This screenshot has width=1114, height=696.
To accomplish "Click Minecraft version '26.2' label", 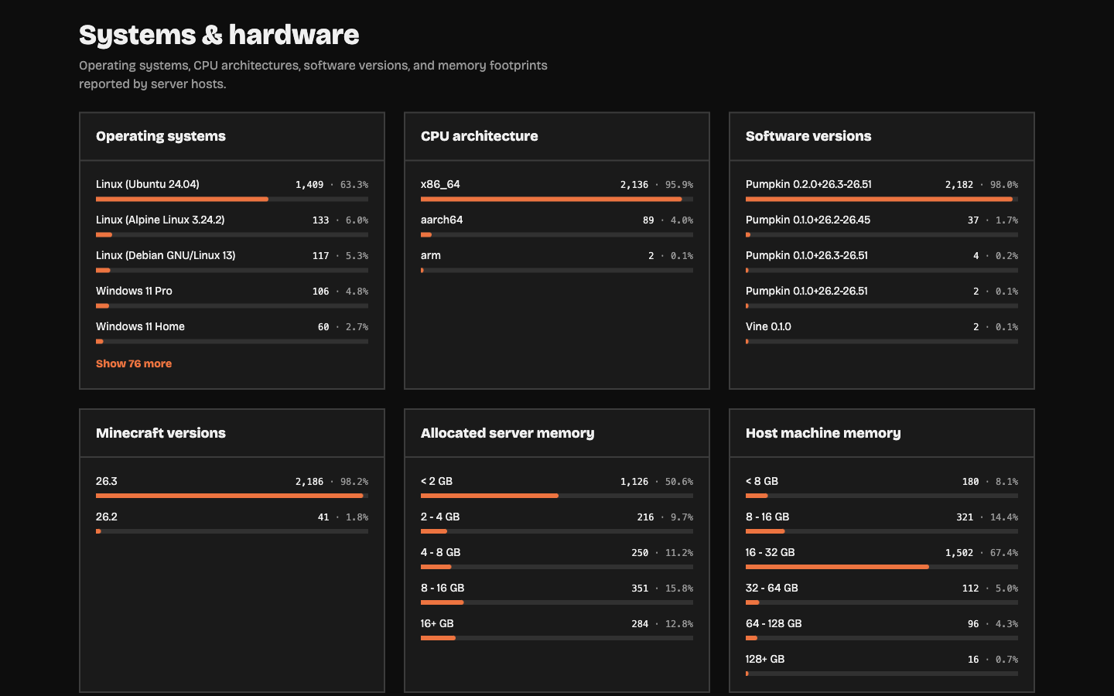I will (x=107, y=517).
